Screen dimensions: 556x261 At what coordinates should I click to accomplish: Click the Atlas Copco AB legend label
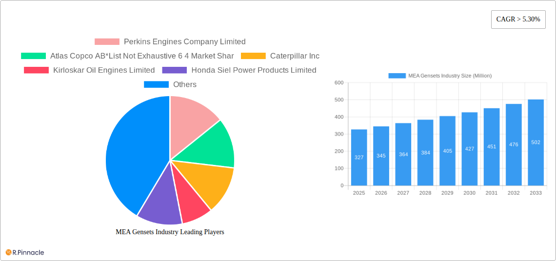[142, 56]
